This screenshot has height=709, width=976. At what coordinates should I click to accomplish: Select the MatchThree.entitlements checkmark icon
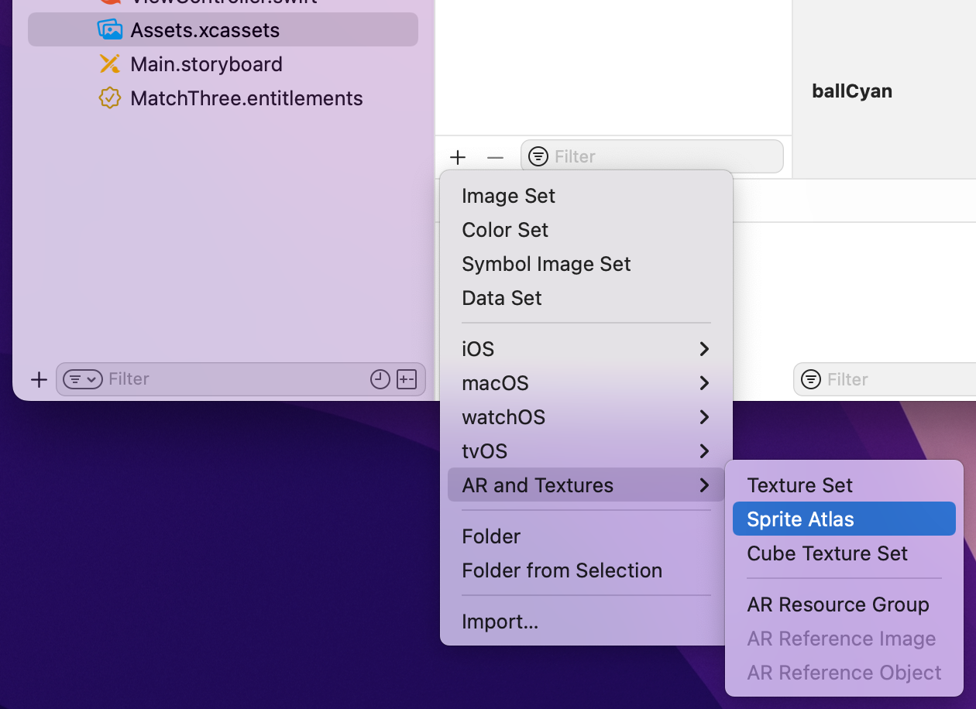click(x=109, y=98)
